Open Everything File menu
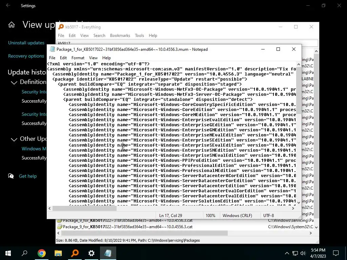This screenshot has width=347, height=260. (x=61, y=35)
